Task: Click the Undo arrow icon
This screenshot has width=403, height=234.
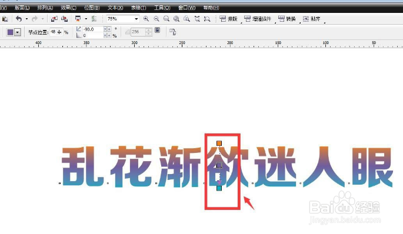Action: pyautogui.click(x=19, y=19)
